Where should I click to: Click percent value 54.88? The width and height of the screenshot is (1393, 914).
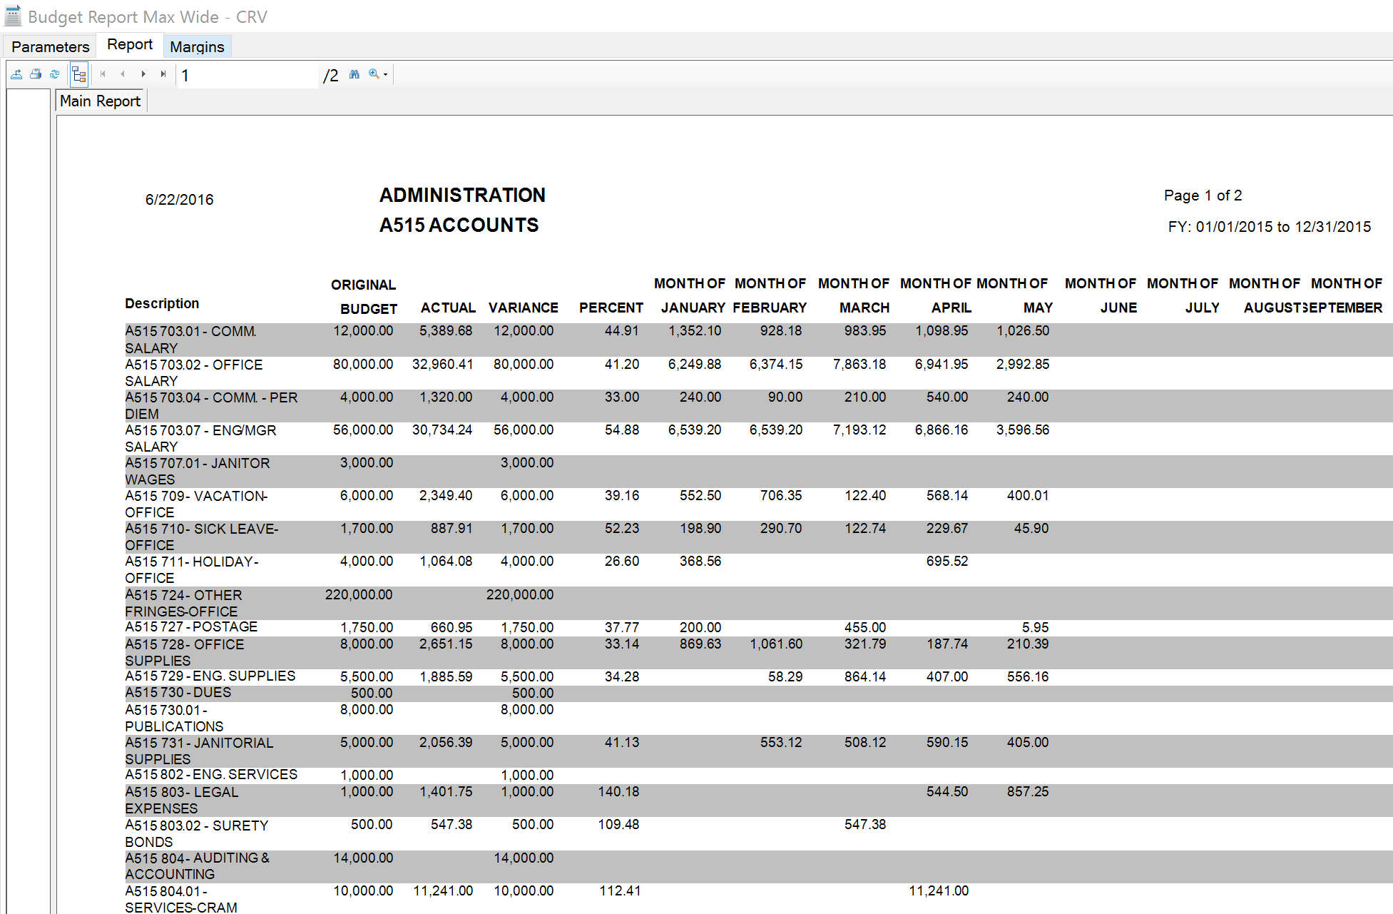(622, 430)
